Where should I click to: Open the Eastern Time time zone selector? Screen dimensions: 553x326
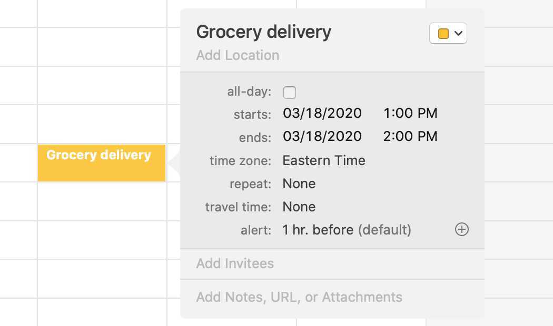(x=324, y=161)
